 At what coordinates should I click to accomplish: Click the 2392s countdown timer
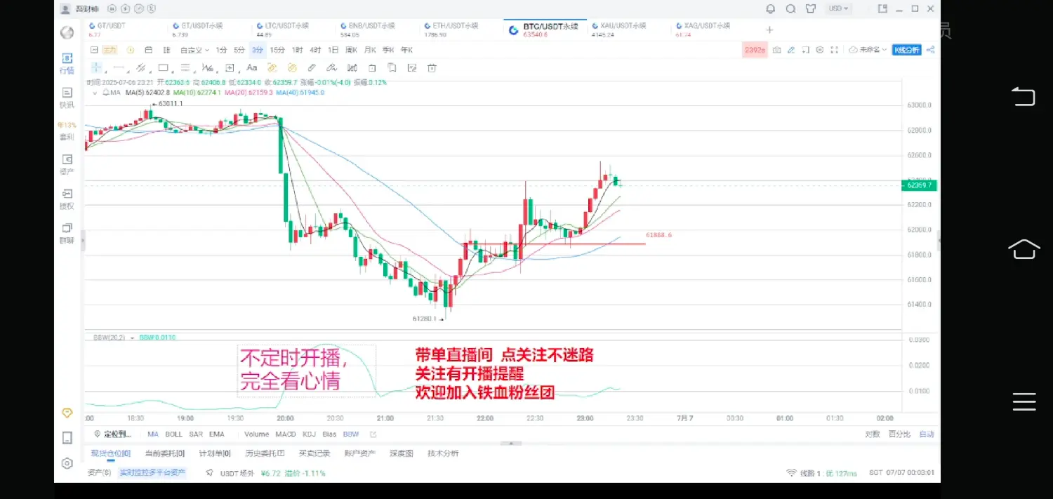[755, 50]
